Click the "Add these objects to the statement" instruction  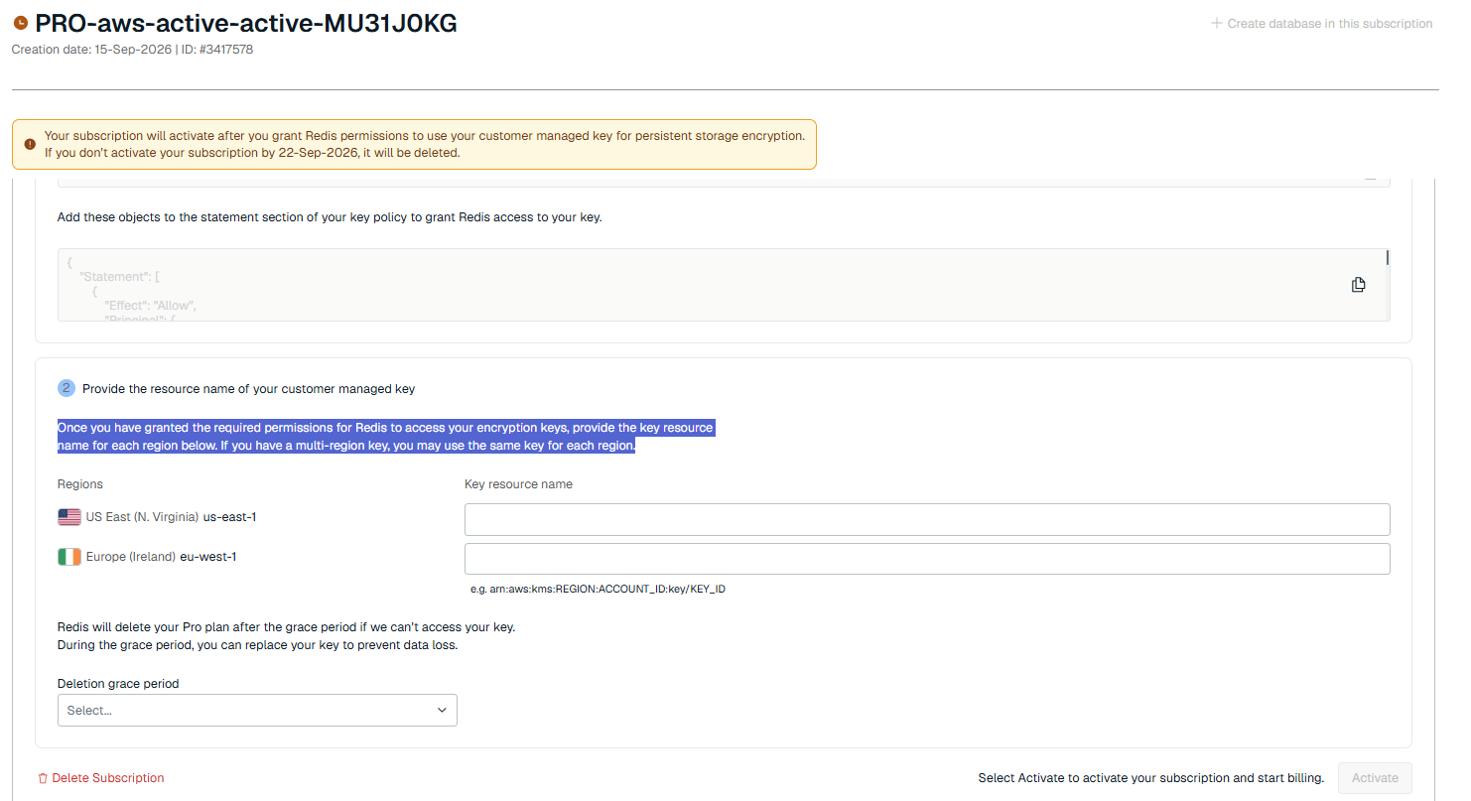click(x=330, y=216)
